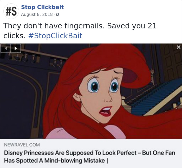Viewport: 182px width, 168px height.
Task: Open the Stop Clickbait page name
Action: tap(42, 7)
